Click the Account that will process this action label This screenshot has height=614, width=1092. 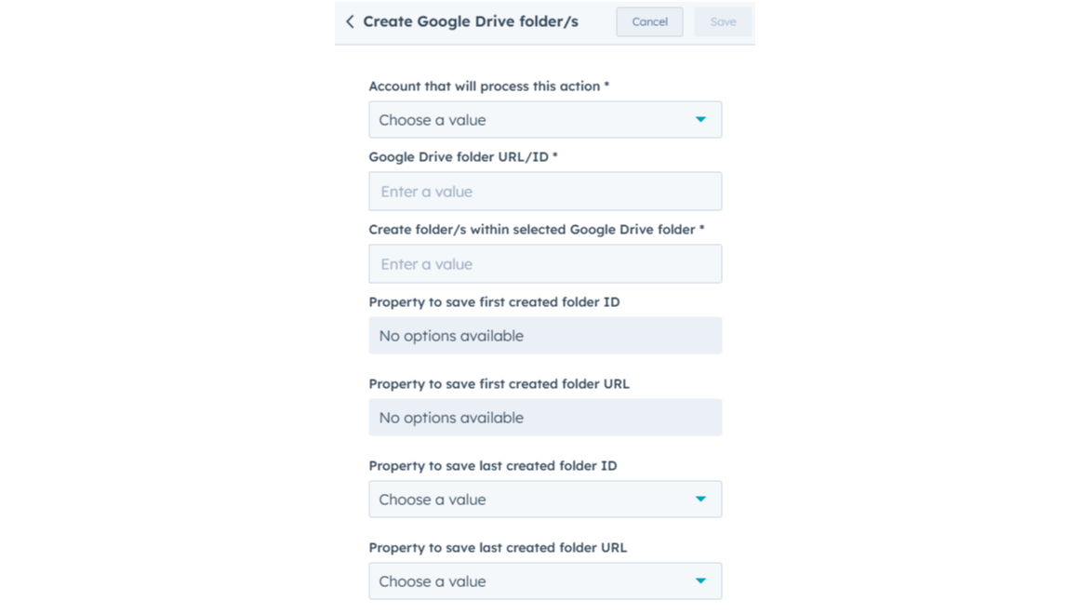(x=489, y=87)
